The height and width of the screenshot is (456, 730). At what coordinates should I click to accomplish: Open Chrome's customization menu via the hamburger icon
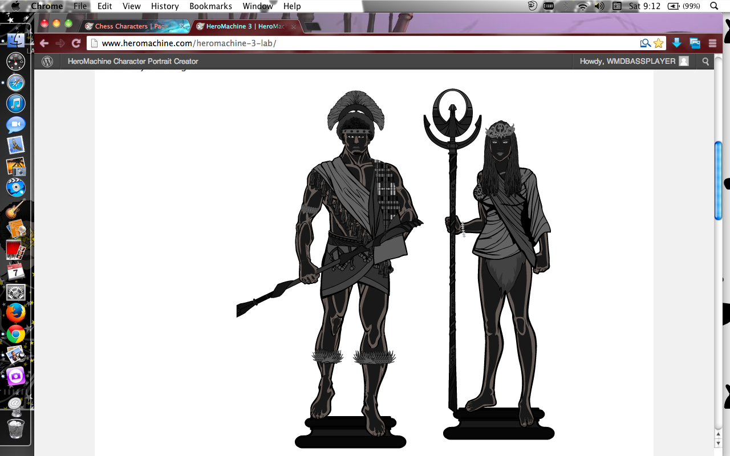click(712, 43)
